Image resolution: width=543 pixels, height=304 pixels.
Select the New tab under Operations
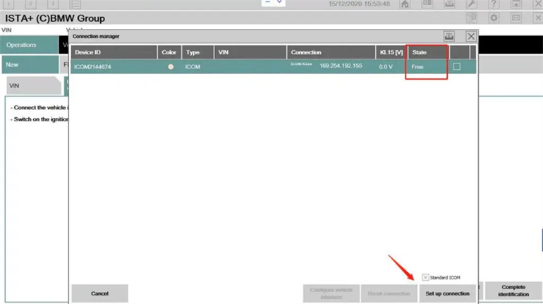pyautogui.click(x=30, y=65)
